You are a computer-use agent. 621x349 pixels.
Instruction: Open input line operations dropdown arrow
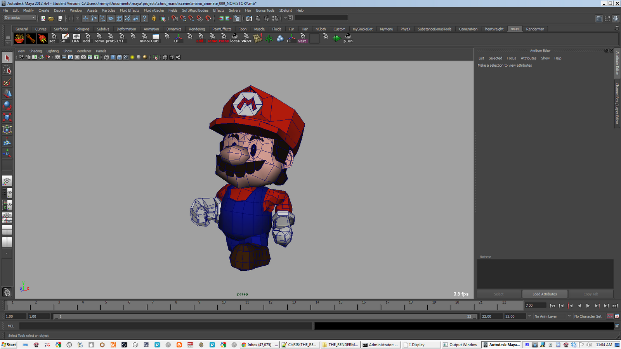tap(285, 18)
